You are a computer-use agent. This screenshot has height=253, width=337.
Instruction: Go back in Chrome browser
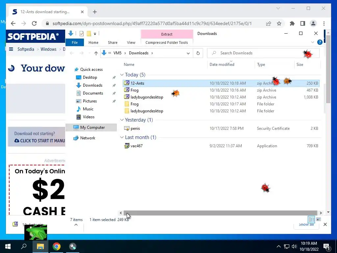tap(13, 23)
